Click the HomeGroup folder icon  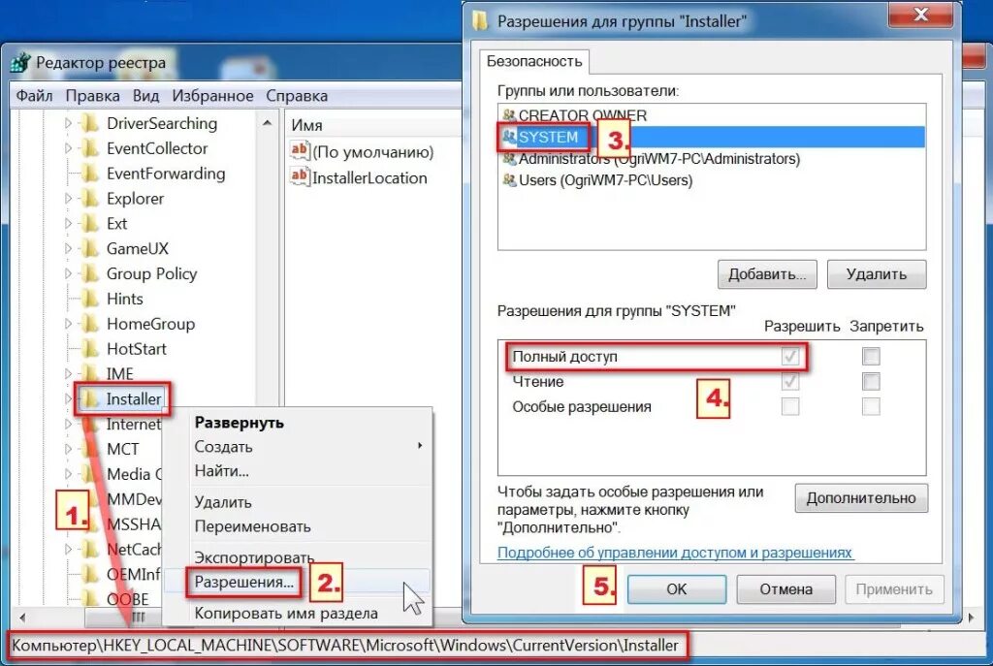coord(90,324)
